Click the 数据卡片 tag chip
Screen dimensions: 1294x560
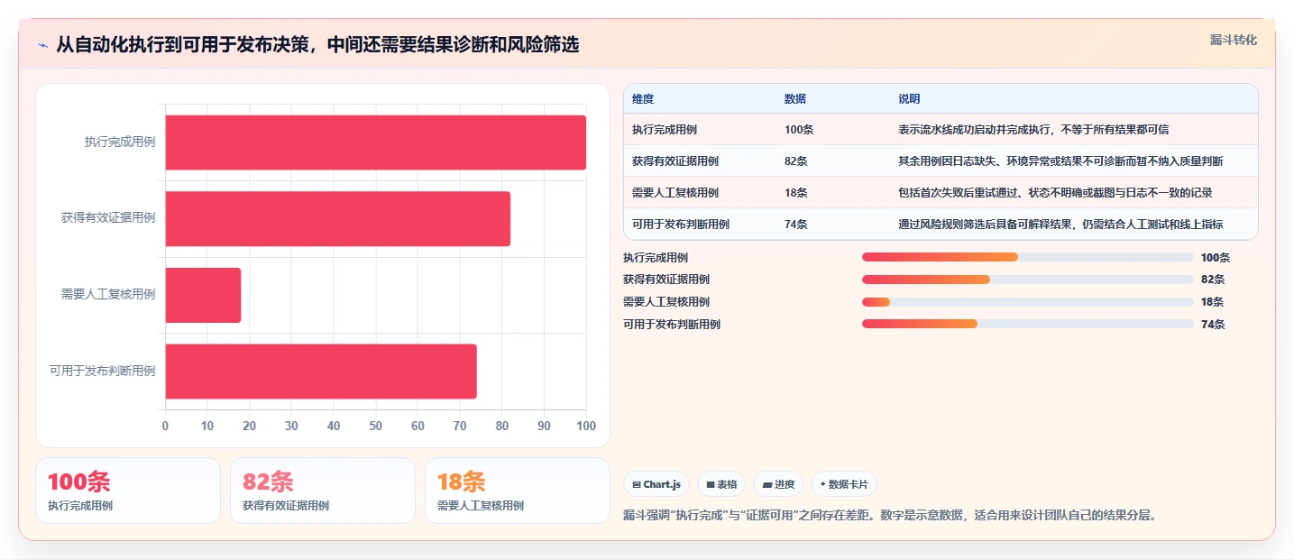tap(844, 484)
